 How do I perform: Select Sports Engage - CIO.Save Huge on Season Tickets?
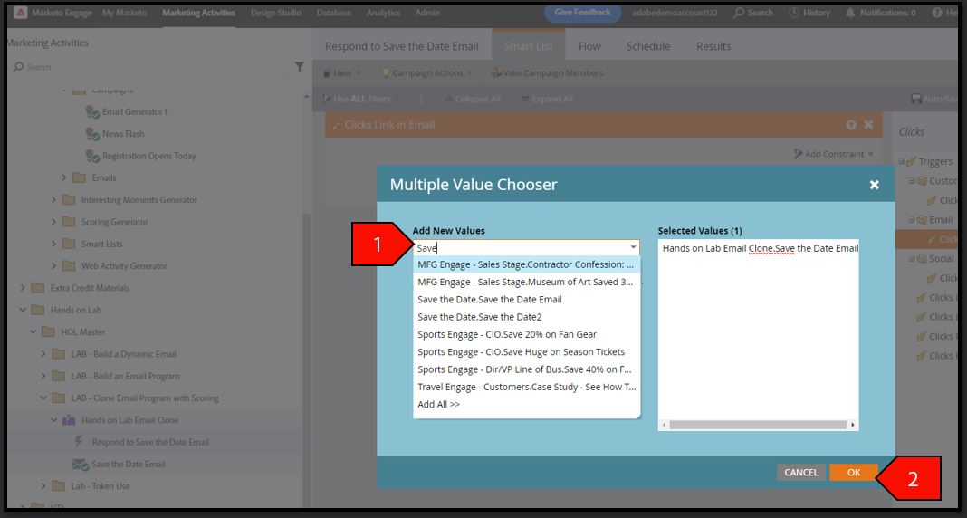point(527,351)
